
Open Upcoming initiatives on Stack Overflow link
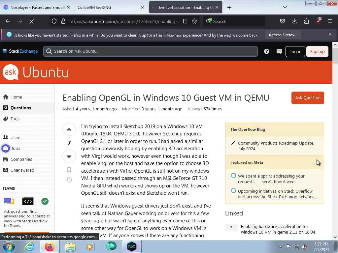[277, 194]
